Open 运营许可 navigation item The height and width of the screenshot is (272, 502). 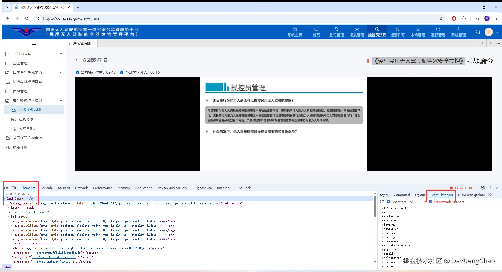click(397, 32)
